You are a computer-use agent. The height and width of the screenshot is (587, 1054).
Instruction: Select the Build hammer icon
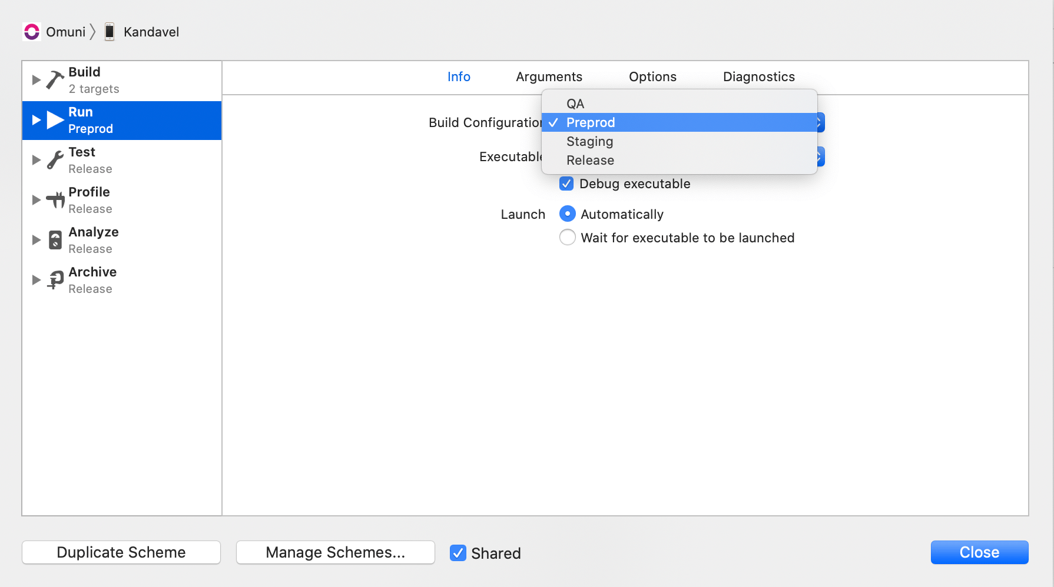coord(54,78)
